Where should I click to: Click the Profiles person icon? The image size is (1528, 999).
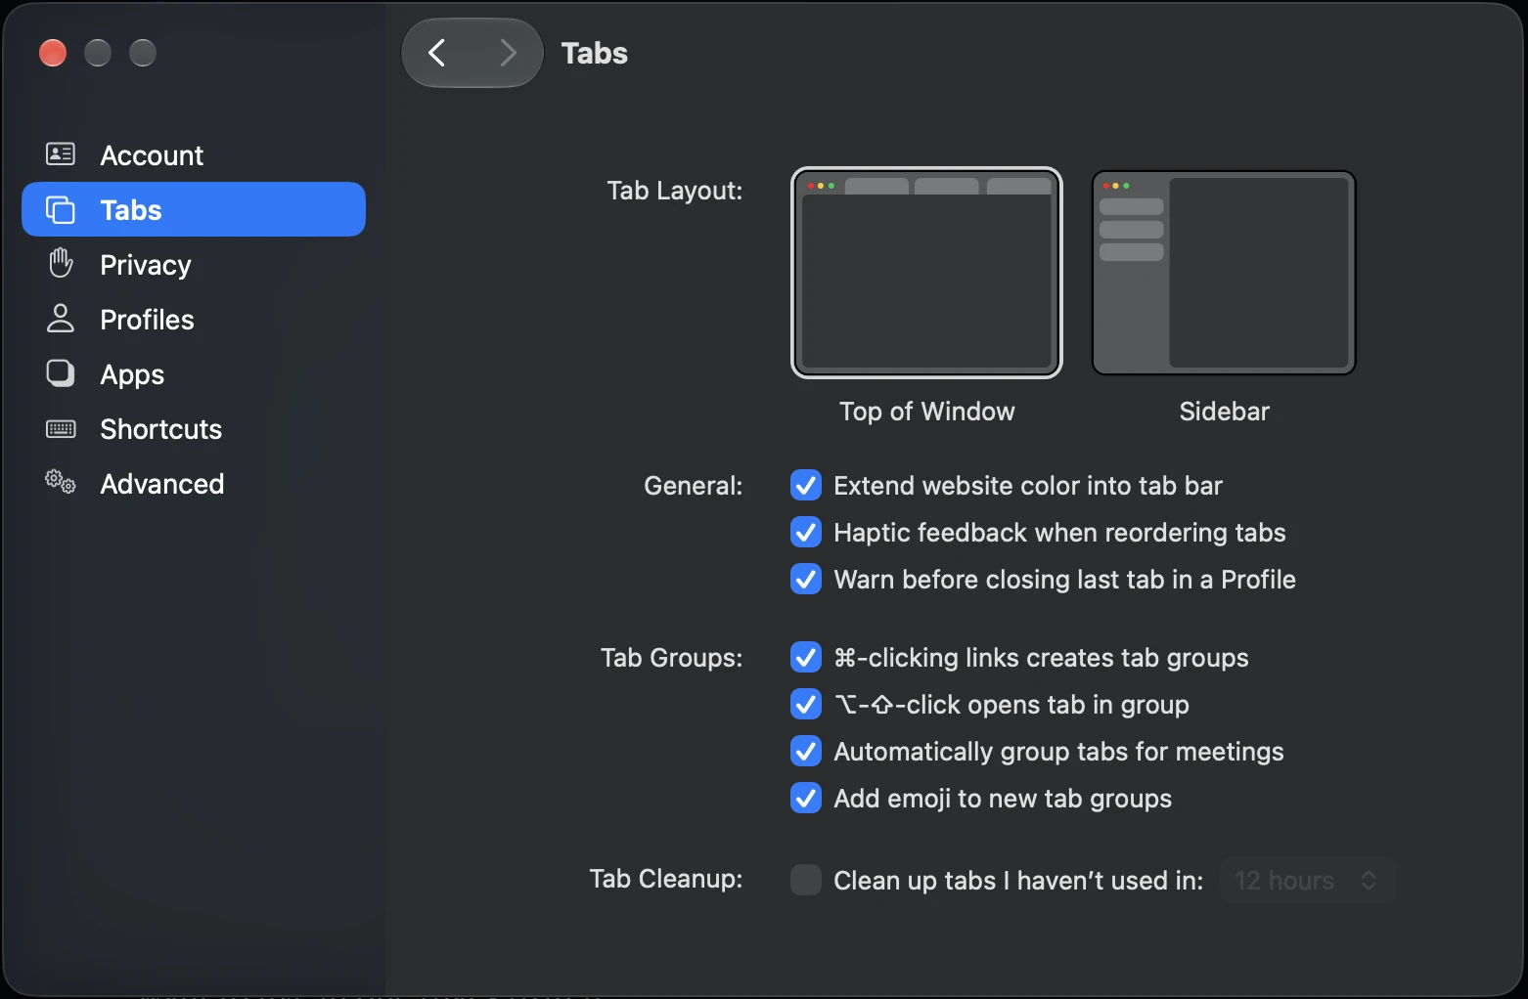point(61,318)
